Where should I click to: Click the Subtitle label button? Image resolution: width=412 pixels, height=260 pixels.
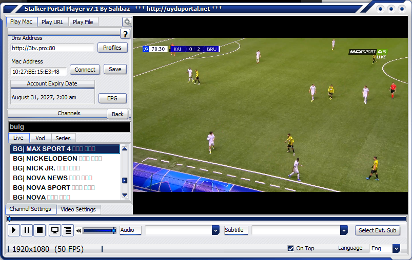(x=236, y=230)
